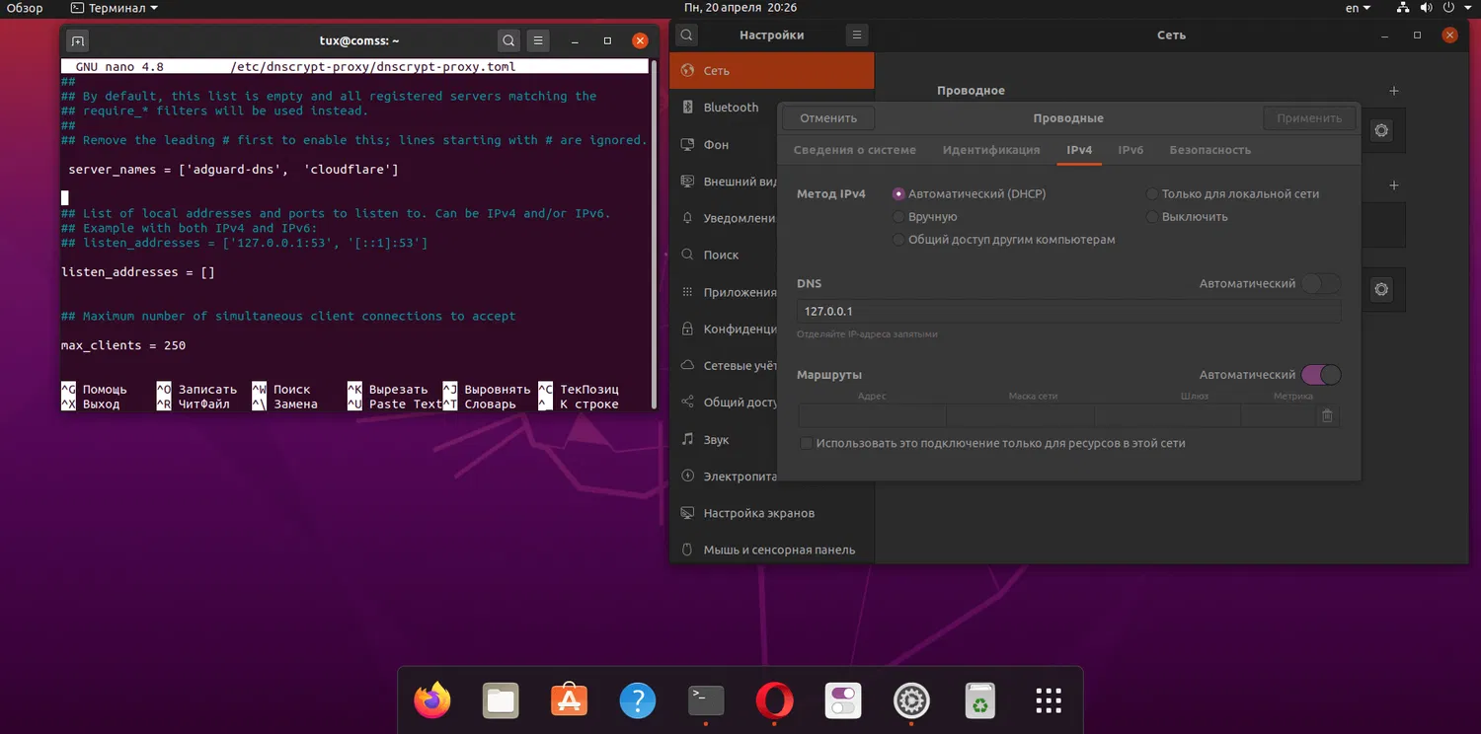Click the DNS address input field

click(x=1068, y=312)
